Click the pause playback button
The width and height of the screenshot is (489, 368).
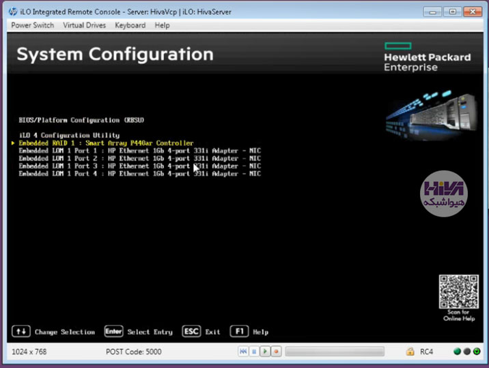pyautogui.click(x=254, y=352)
